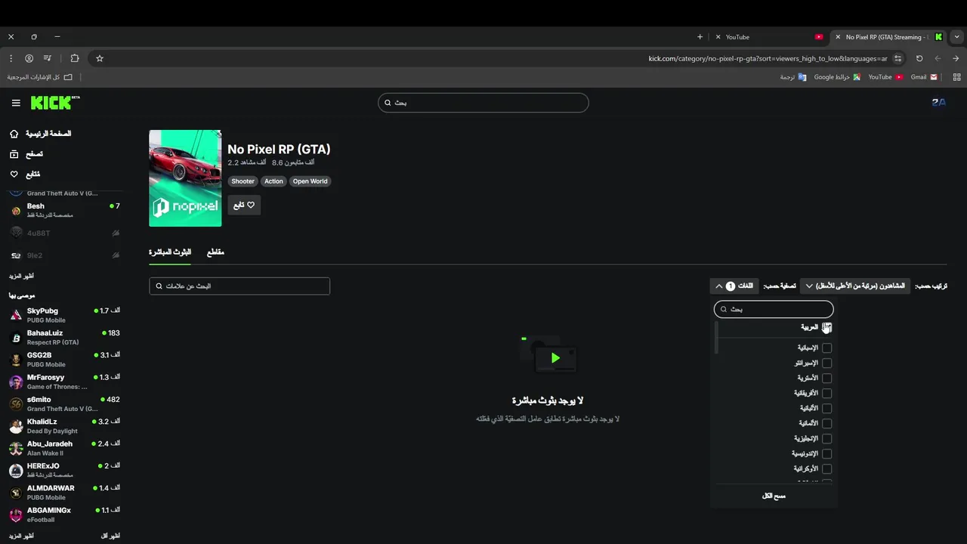Open the Translate (ترجمة) bookmark

(x=793, y=77)
